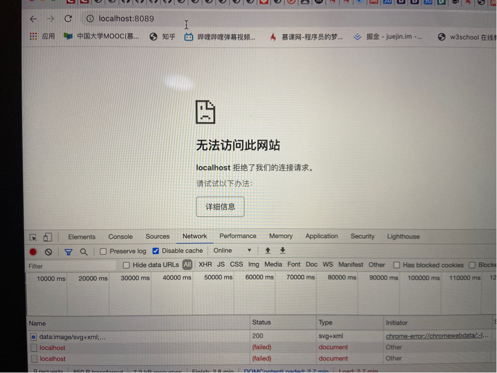Screen dimensions: 497x373
Task: Filter requests by Img
Action: pyautogui.click(x=254, y=265)
